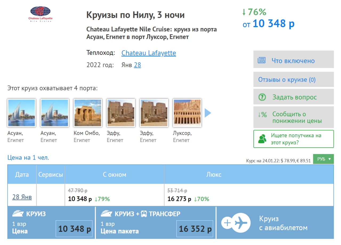Open the РУБ currency dropdown
The image size is (341, 245).
[x=323, y=159]
